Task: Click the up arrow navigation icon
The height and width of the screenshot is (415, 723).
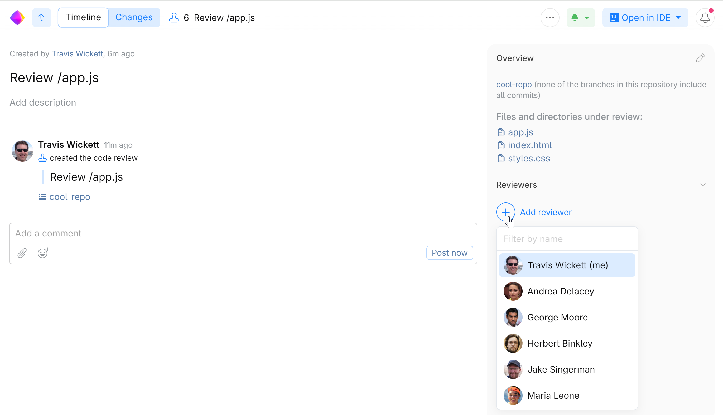Action: (x=42, y=17)
